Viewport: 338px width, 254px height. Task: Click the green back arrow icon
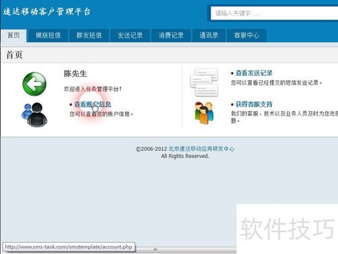tap(34, 84)
